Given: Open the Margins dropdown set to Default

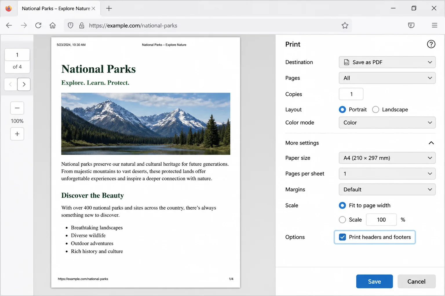Looking at the screenshot, I should (x=387, y=189).
